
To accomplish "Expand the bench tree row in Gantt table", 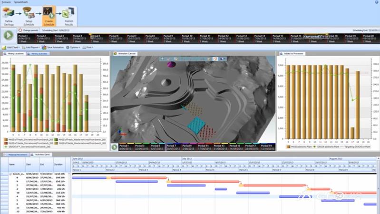I will click(10, 174).
